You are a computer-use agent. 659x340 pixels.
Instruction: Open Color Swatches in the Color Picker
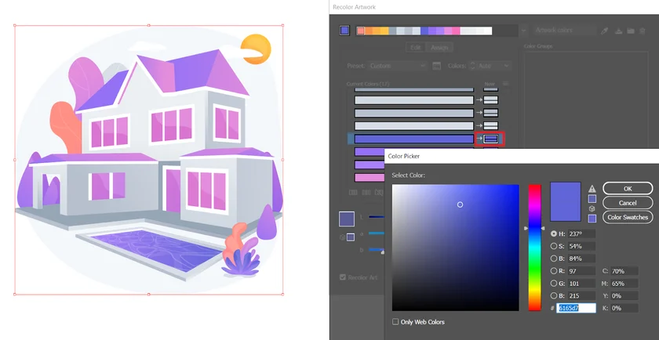coord(628,217)
